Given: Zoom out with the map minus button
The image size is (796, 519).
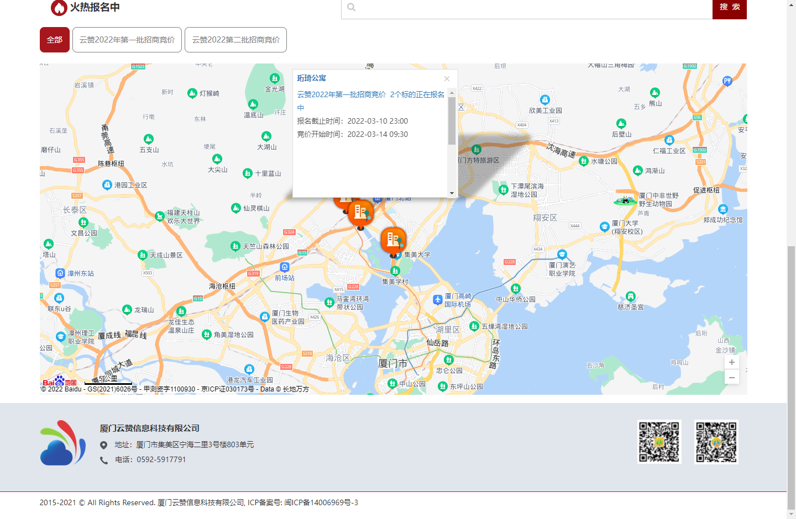Looking at the screenshot, I should [x=732, y=378].
